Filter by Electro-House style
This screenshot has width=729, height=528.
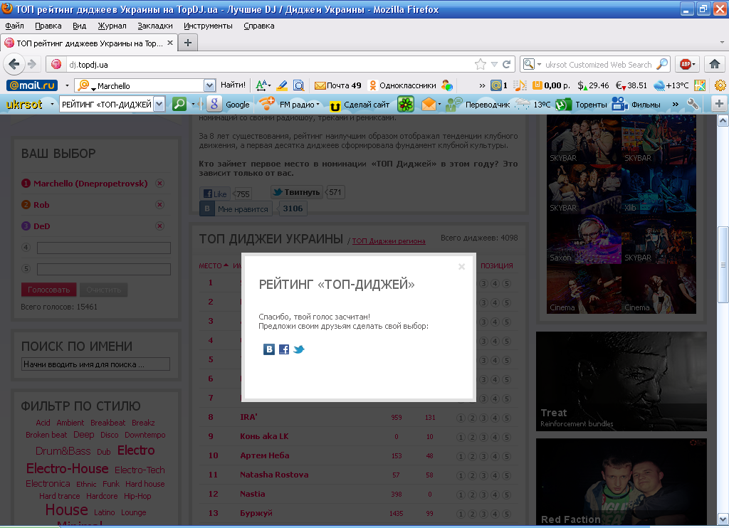coord(68,468)
